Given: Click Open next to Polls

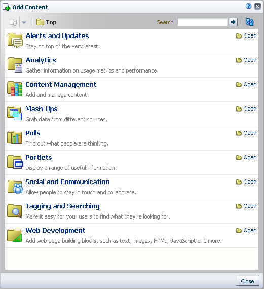Looking at the screenshot, I should point(246,133).
